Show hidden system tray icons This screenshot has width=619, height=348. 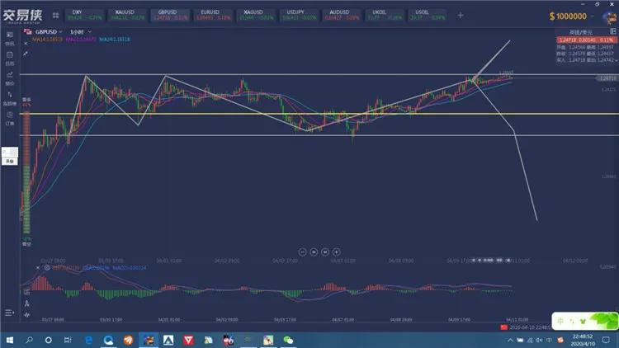[x=510, y=340]
